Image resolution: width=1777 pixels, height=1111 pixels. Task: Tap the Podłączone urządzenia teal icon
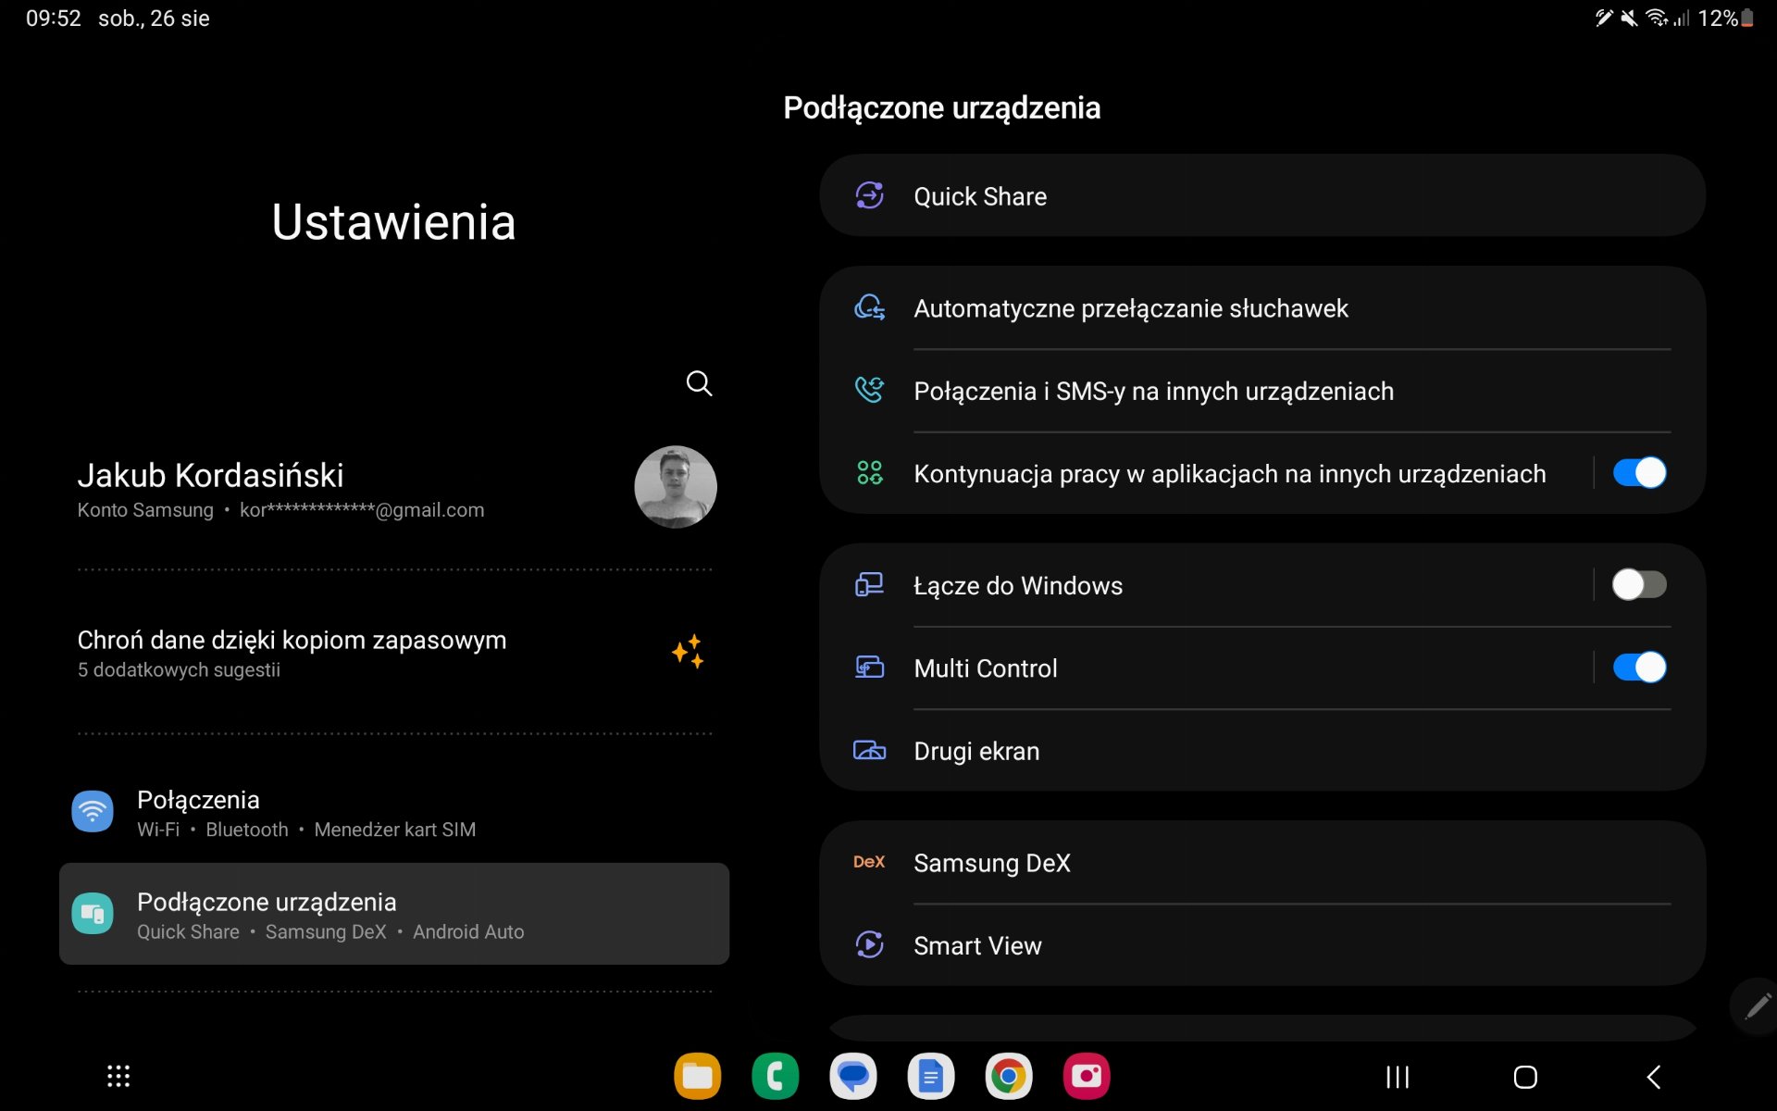pos(93,914)
